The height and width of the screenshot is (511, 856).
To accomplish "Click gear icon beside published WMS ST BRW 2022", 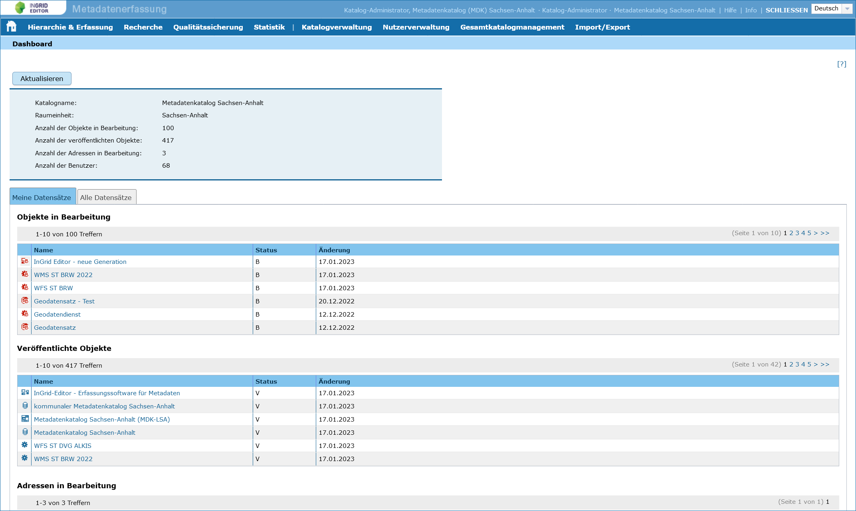I will click(24, 458).
